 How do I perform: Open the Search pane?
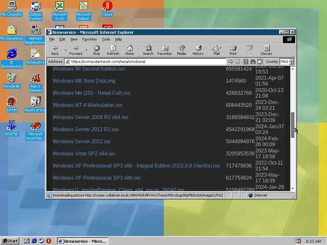coord(148,50)
